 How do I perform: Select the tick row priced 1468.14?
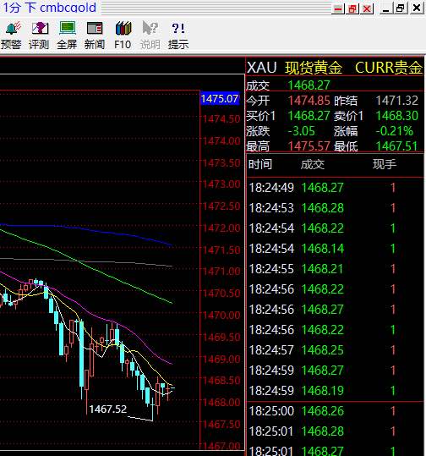click(335, 249)
